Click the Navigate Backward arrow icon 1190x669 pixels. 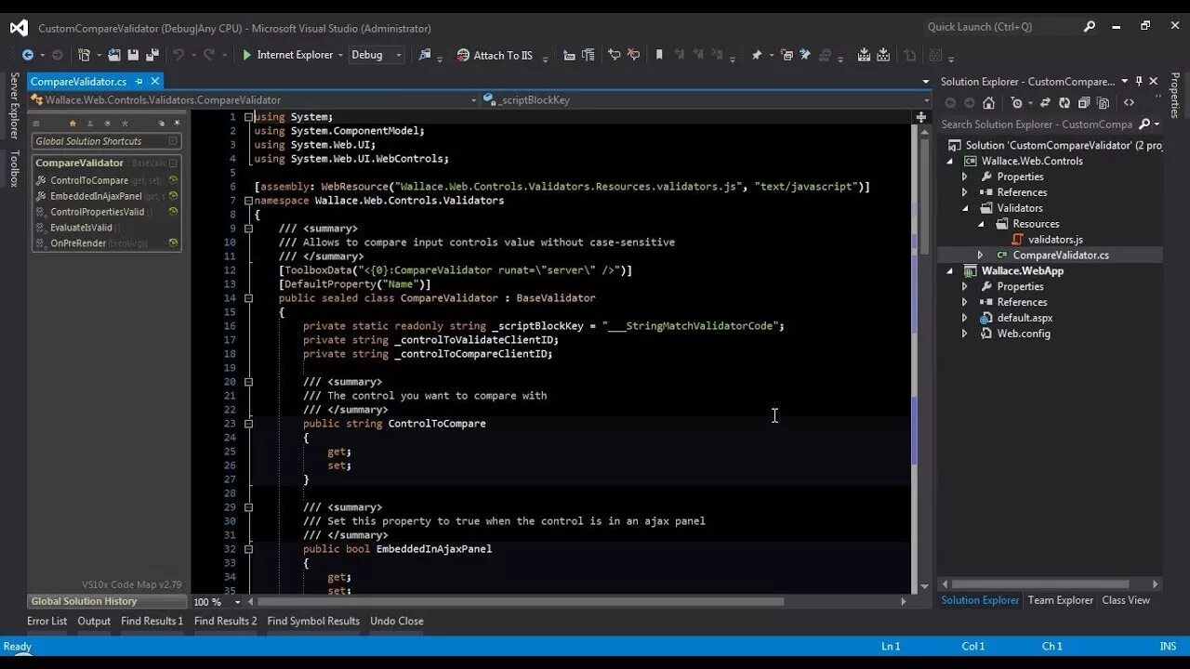(27, 55)
